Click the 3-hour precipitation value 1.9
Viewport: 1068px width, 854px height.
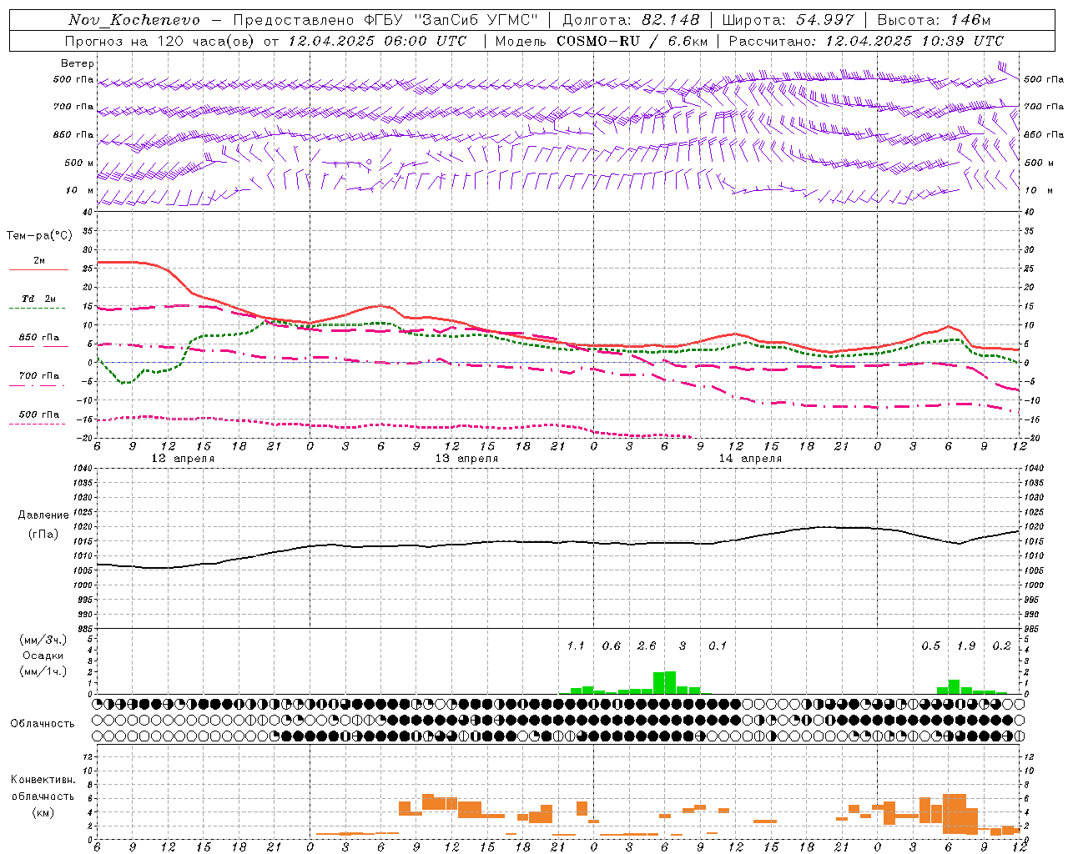click(966, 646)
